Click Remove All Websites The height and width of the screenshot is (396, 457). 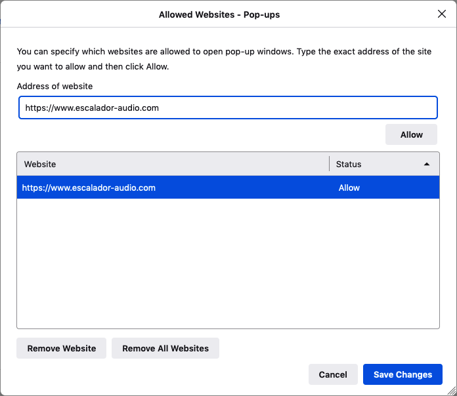click(x=165, y=348)
